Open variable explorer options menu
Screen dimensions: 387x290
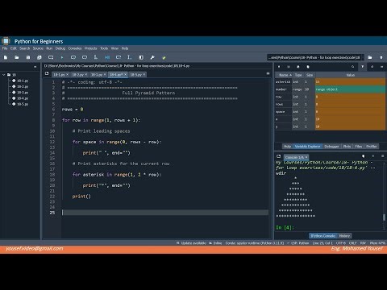[x=381, y=67]
